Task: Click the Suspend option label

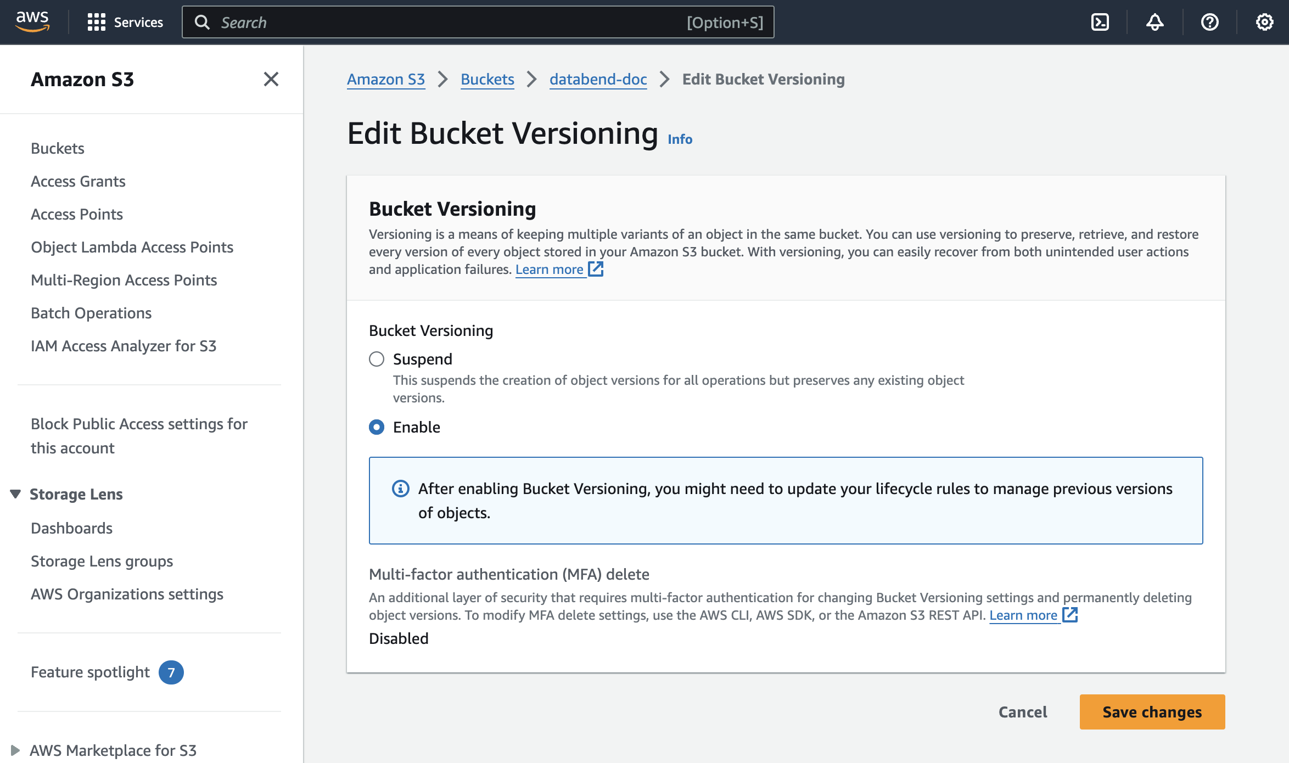Action: (x=423, y=359)
